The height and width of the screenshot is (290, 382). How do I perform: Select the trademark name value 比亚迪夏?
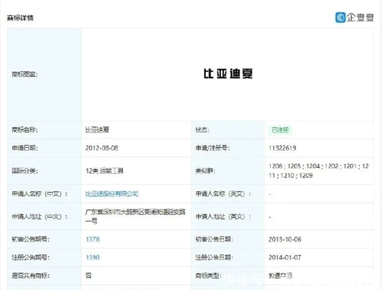(97, 130)
